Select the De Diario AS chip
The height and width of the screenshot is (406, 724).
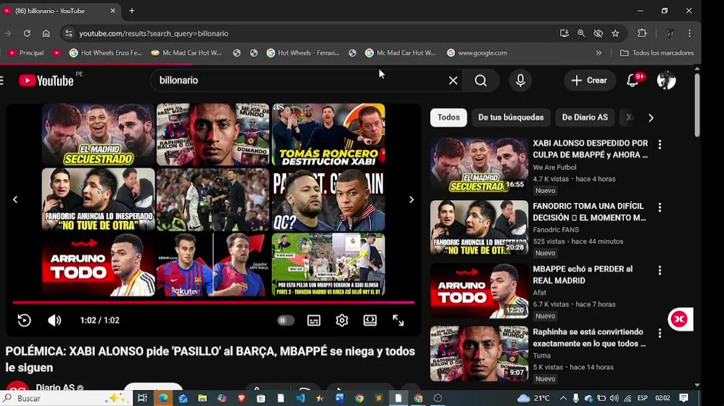click(x=585, y=117)
